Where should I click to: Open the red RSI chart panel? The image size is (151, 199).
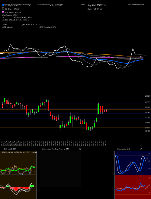pyautogui.click(x=133, y=187)
